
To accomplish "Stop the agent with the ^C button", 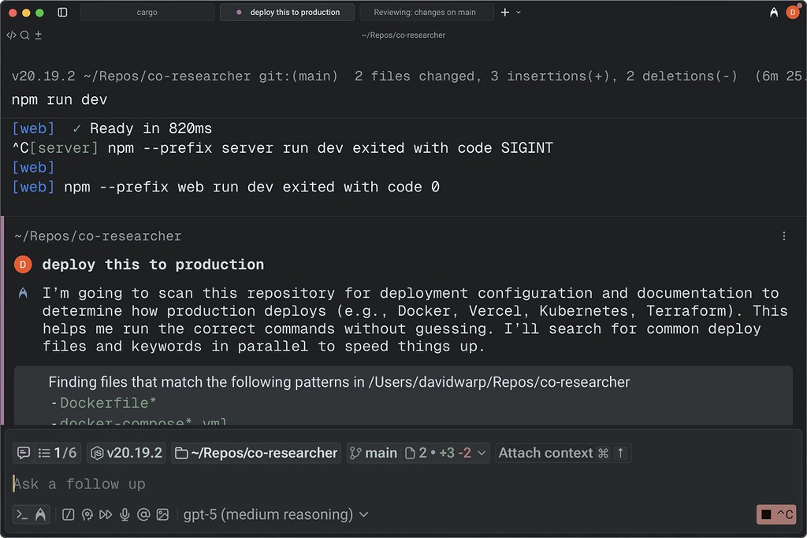I will [x=775, y=514].
